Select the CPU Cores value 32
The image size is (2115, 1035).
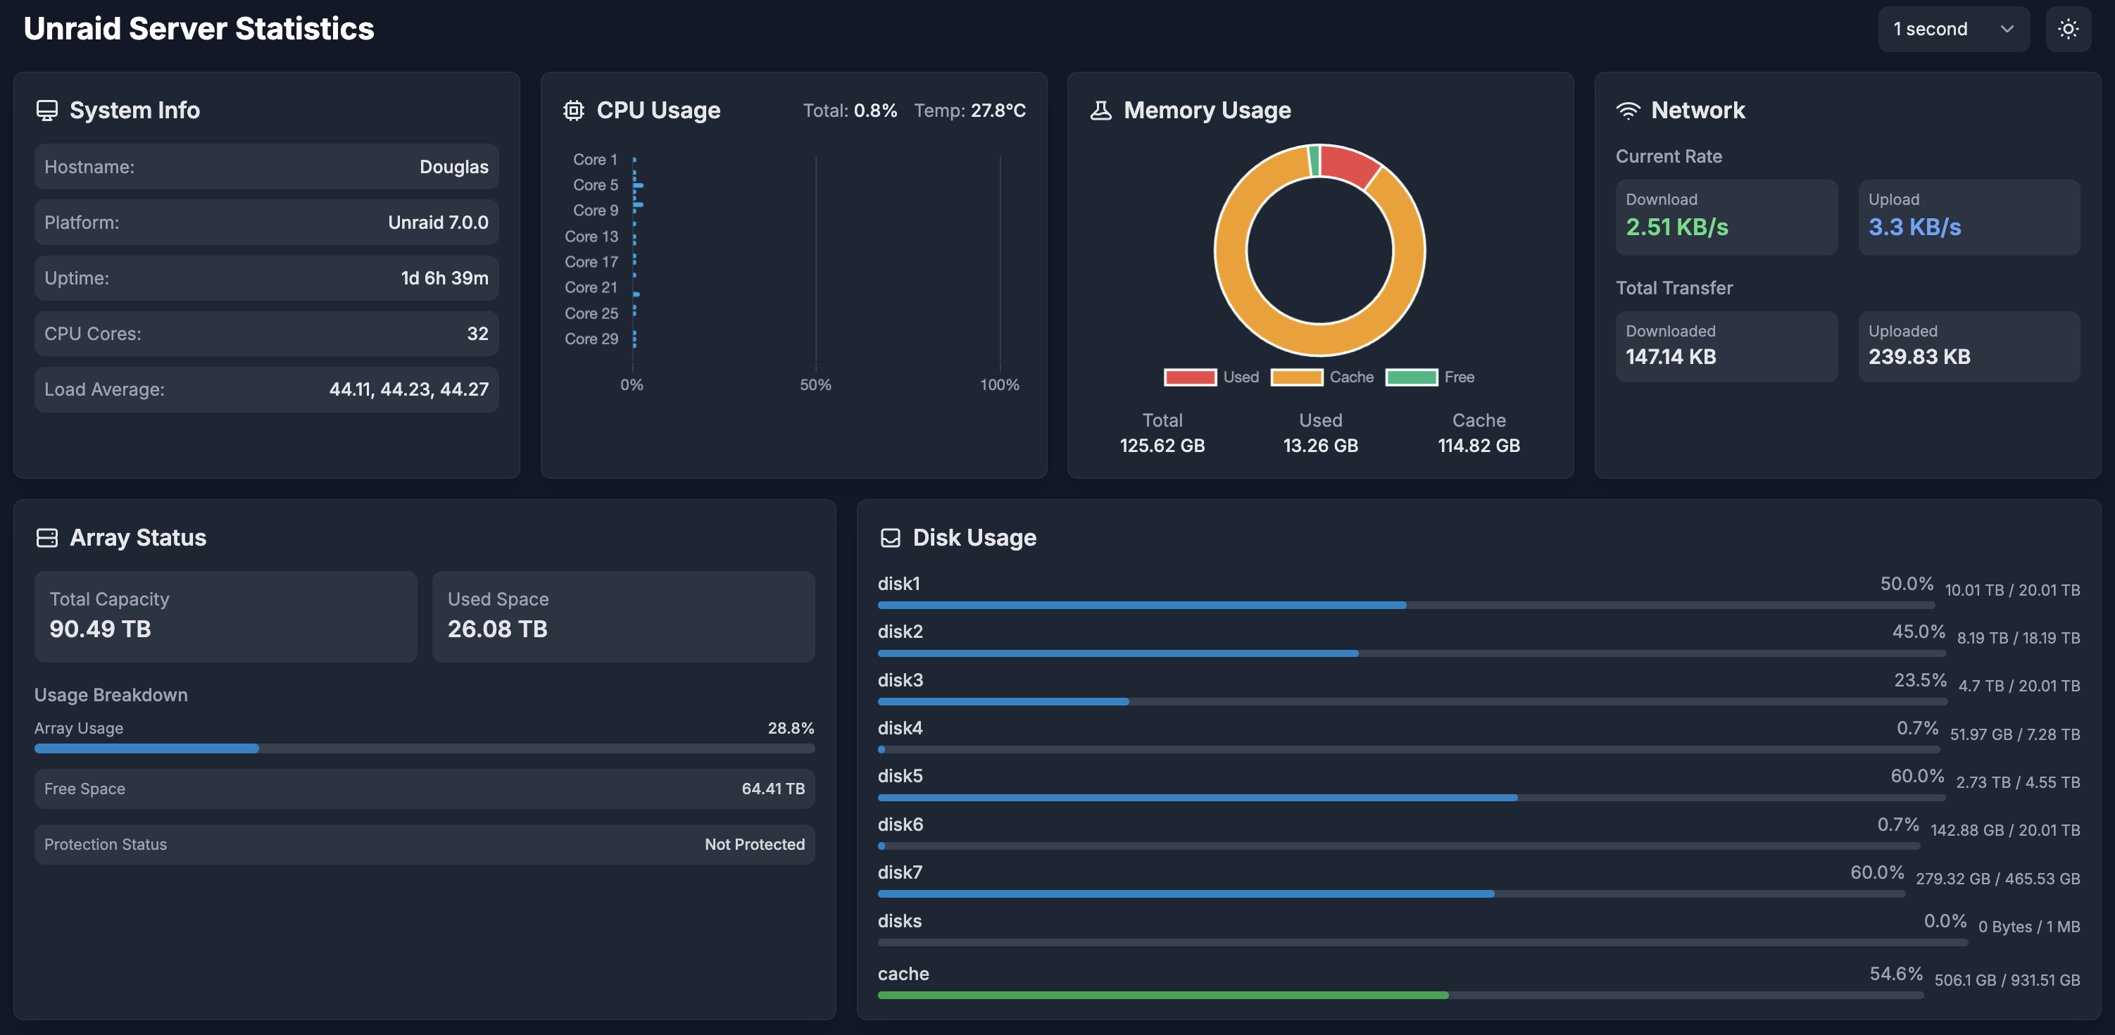coord(478,333)
